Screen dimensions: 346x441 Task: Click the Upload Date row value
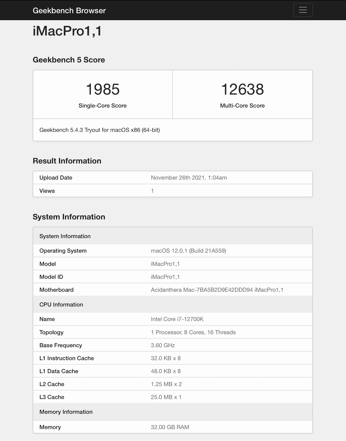click(x=189, y=178)
